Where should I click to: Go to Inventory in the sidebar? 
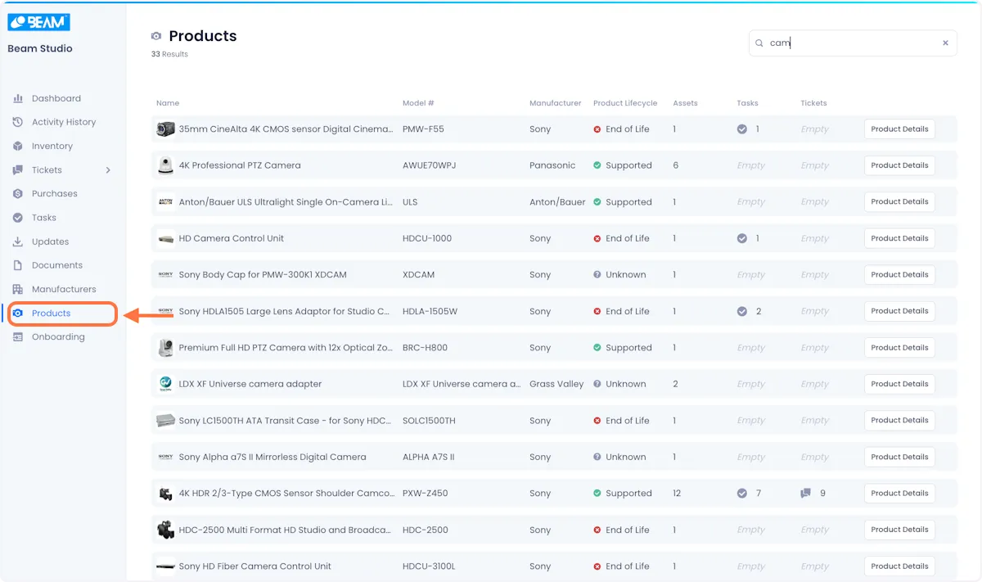(52, 146)
